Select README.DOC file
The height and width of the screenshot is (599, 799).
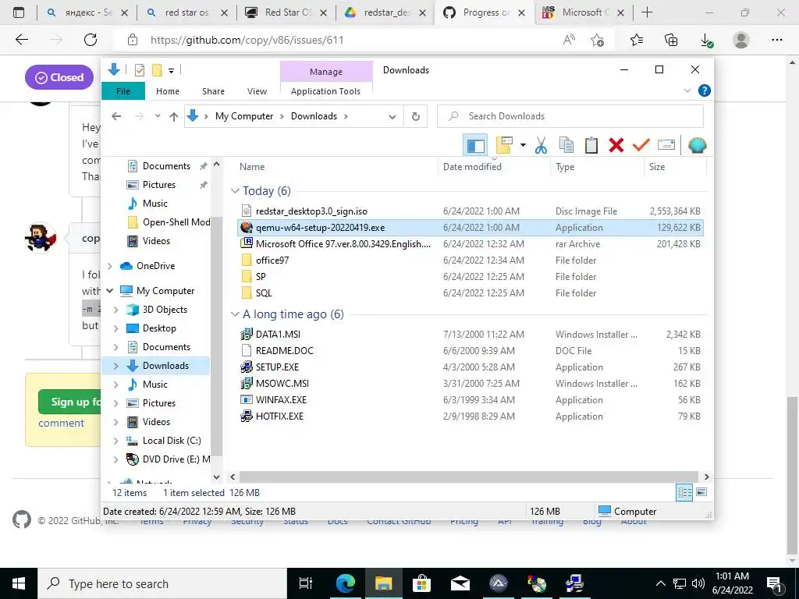pyautogui.click(x=284, y=350)
